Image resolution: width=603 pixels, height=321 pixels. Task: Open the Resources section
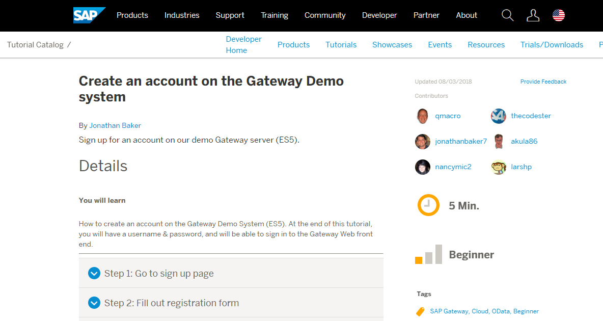pos(486,45)
